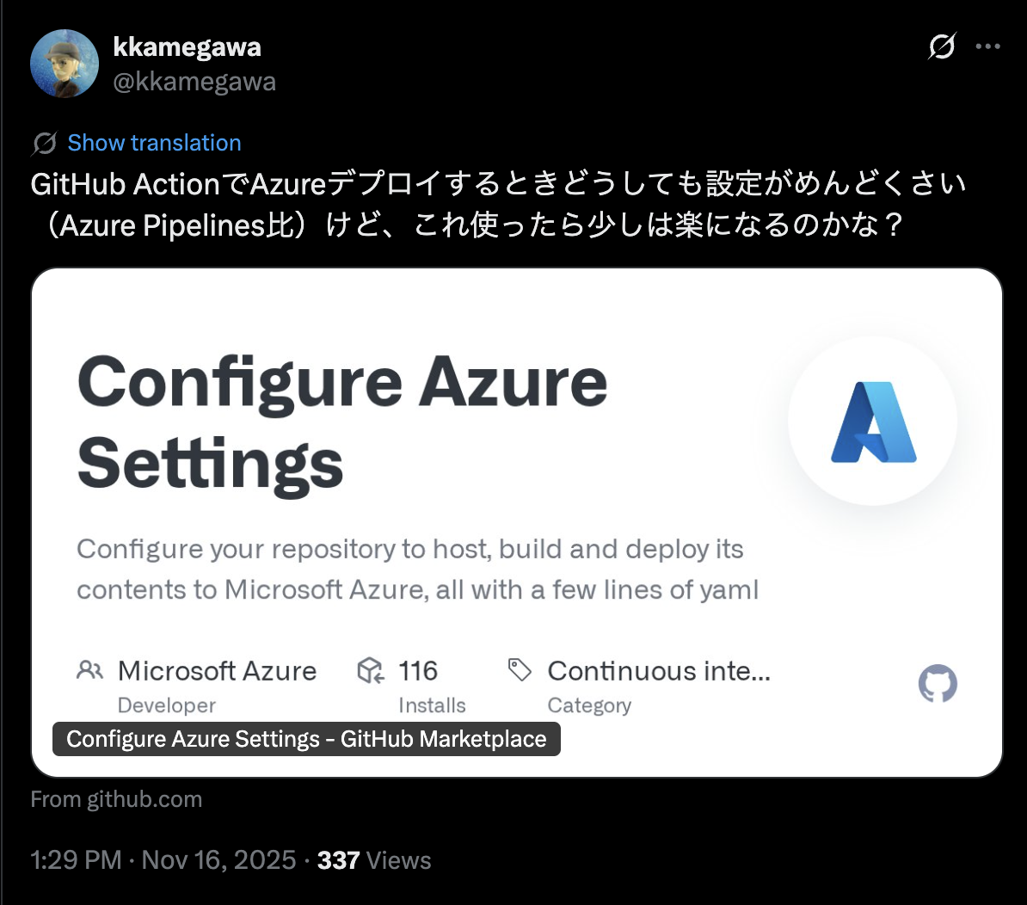The height and width of the screenshot is (905, 1027).
Task: Toggle translation display for the post
Action: click(154, 142)
